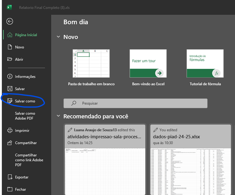This screenshot has width=235, height=195.
Task: Click the Novo blank page icon
Action: (x=10, y=47)
